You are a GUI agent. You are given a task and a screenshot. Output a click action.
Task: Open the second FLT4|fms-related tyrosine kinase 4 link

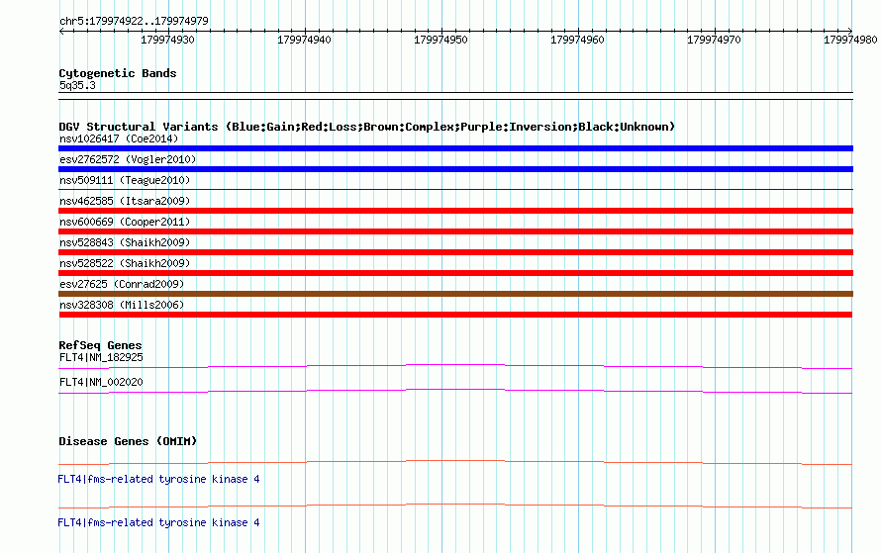(x=158, y=522)
